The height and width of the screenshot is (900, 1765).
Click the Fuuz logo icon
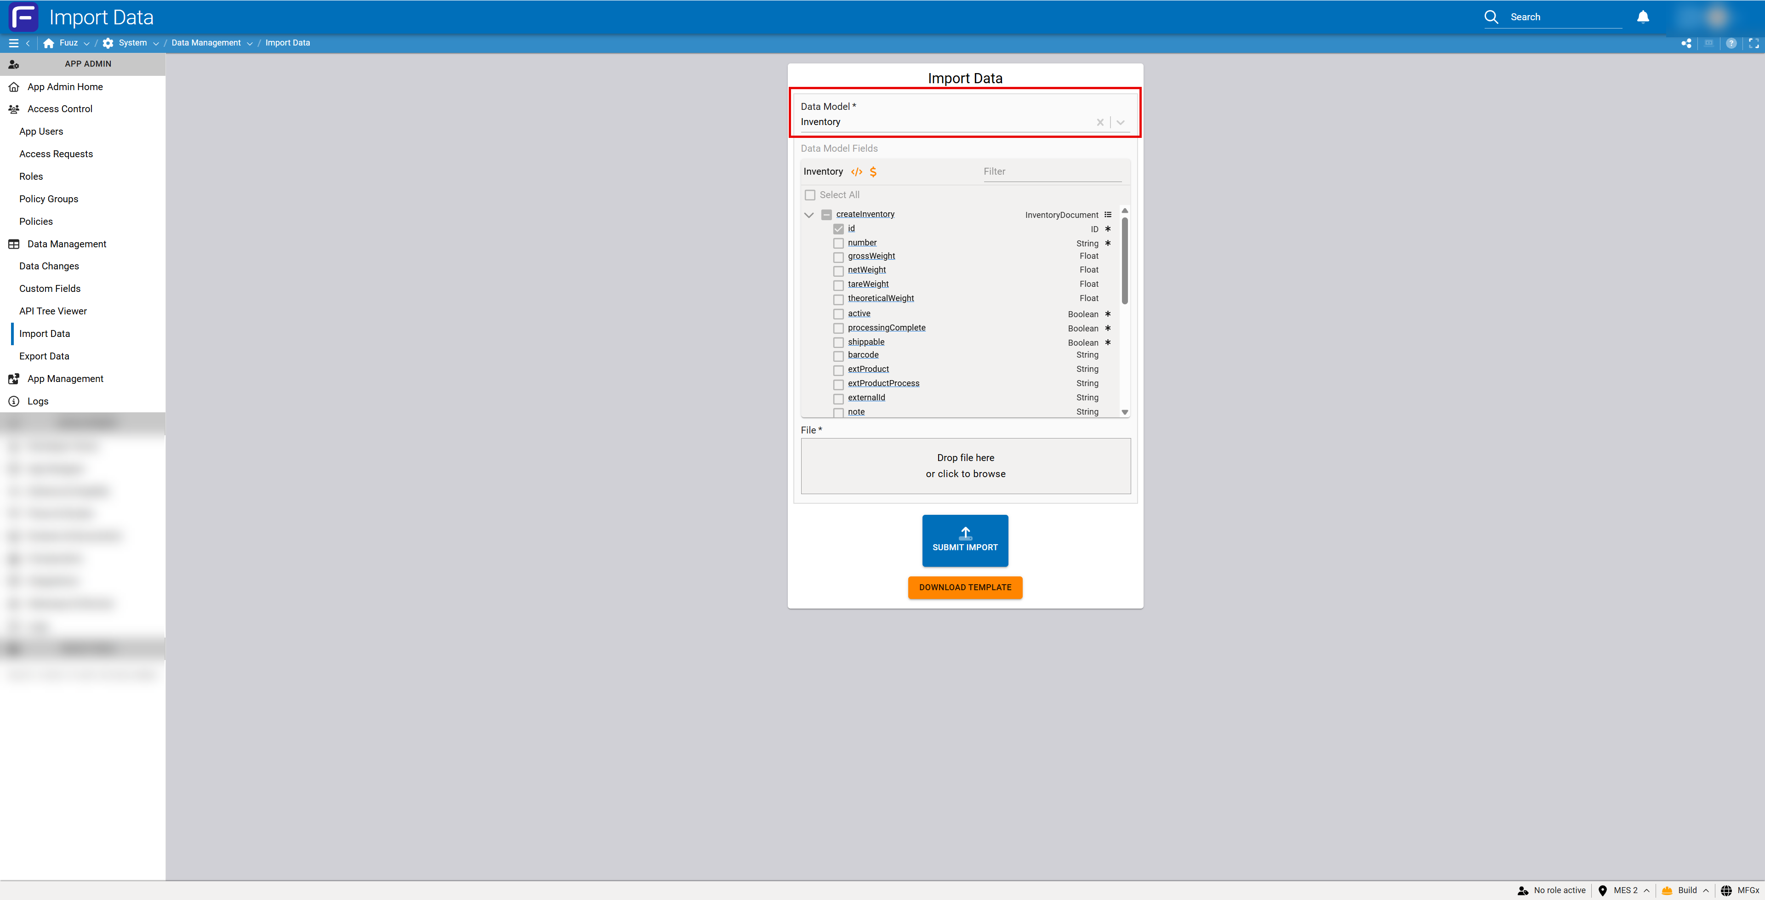[23, 17]
